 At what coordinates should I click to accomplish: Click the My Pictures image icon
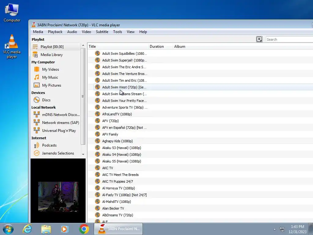pyautogui.click(x=37, y=85)
